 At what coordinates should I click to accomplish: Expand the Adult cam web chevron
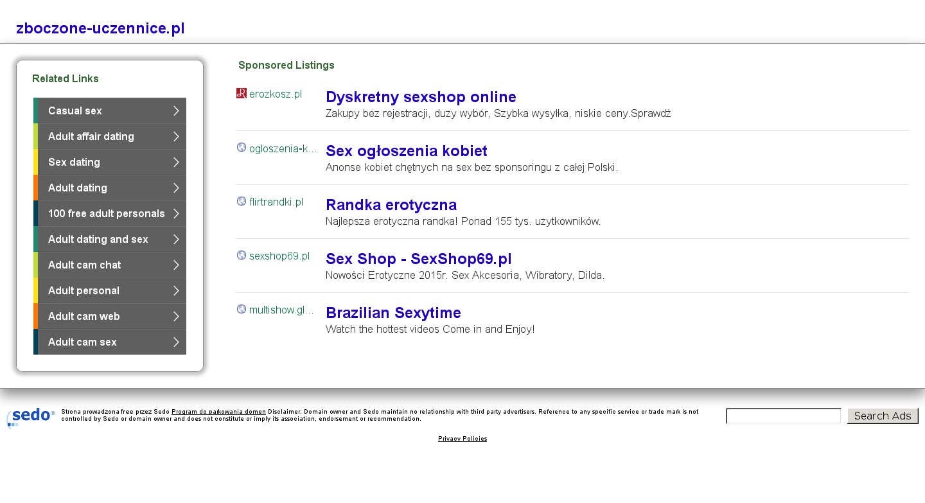click(176, 316)
